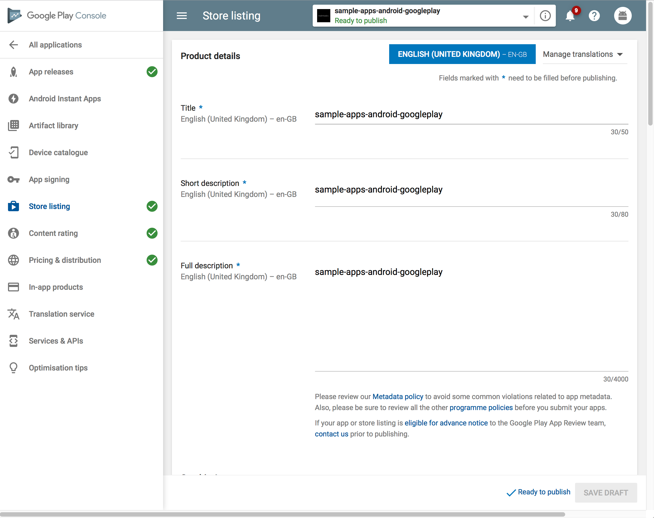Image resolution: width=654 pixels, height=518 pixels.
Task: Click the help question mark icon
Action: click(x=594, y=16)
